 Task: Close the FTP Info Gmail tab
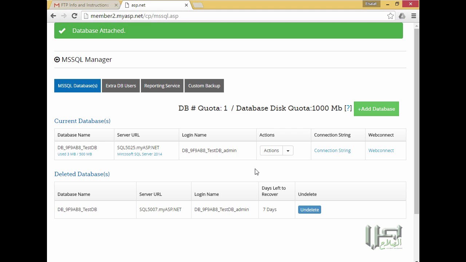pyautogui.click(x=116, y=5)
